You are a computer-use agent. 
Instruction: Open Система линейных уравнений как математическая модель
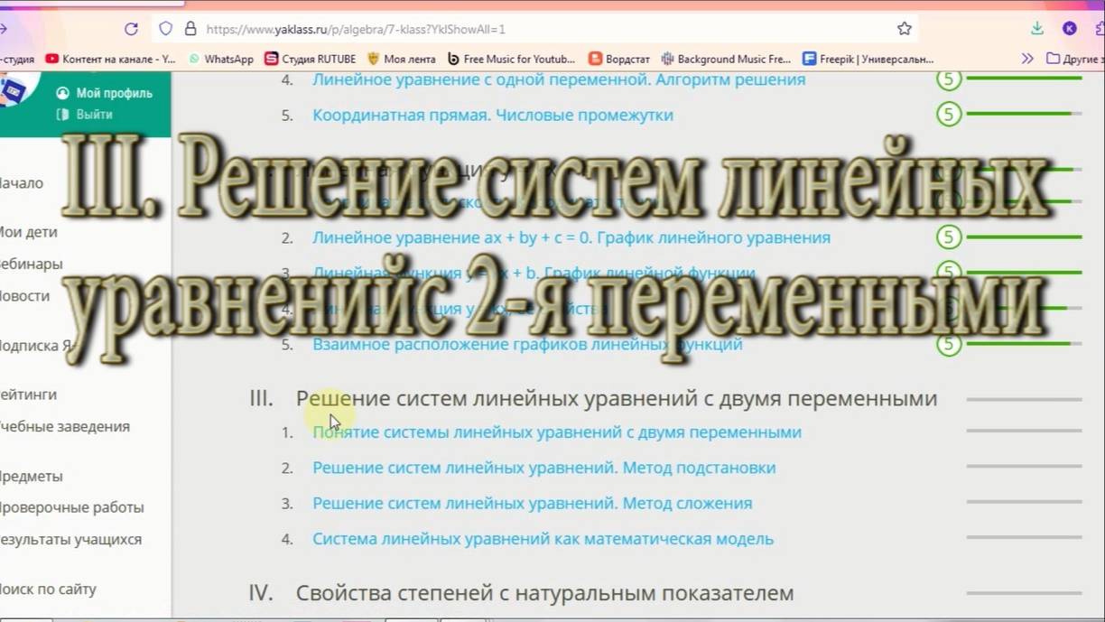[x=543, y=539]
